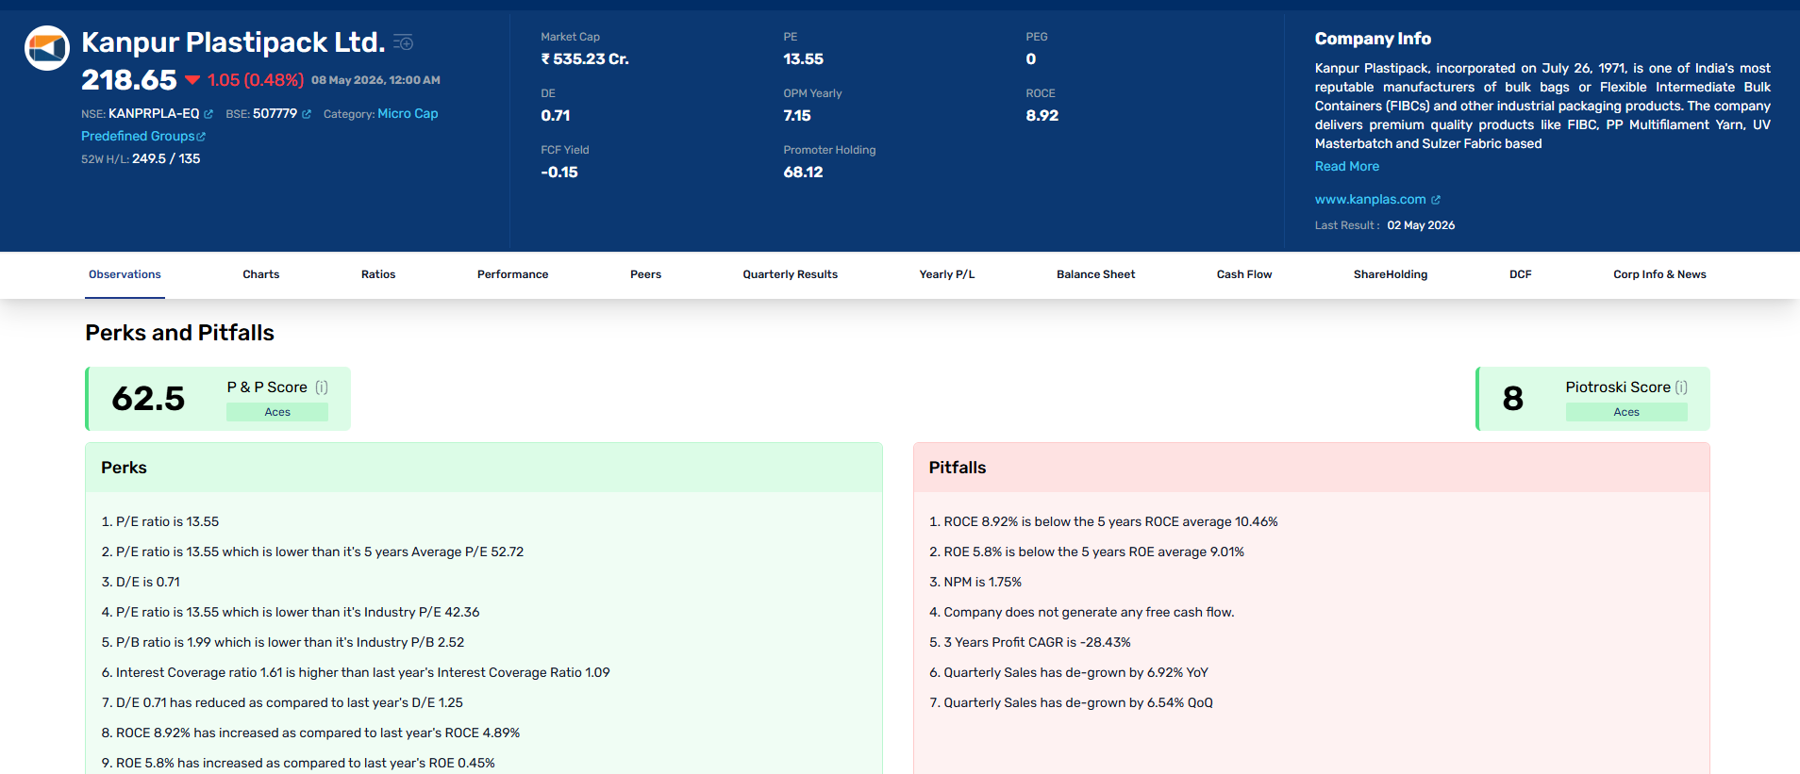Open the Cash Flow tab
Image resolution: width=1800 pixels, height=774 pixels.
pyautogui.click(x=1244, y=274)
